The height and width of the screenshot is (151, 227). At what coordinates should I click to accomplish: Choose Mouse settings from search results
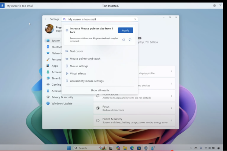pyautogui.click(x=79, y=66)
